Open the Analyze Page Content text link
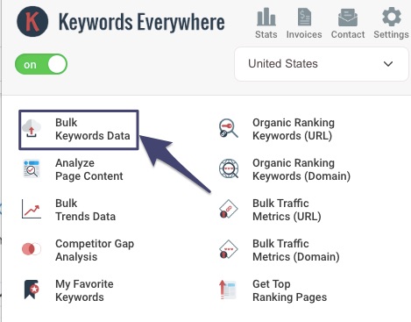The height and width of the screenshot is (322, 411). click(x=89, y=169)
